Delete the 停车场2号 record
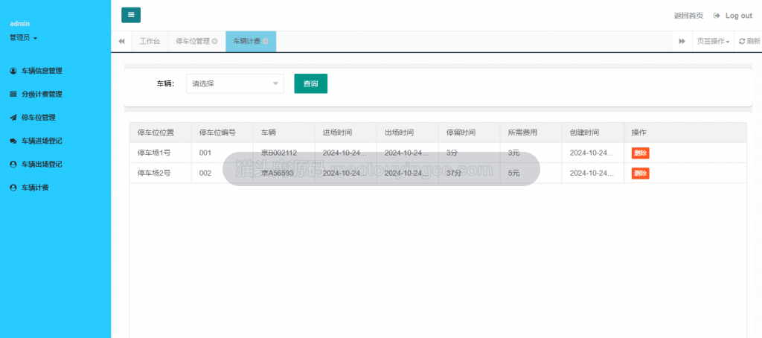 point(640,173)
